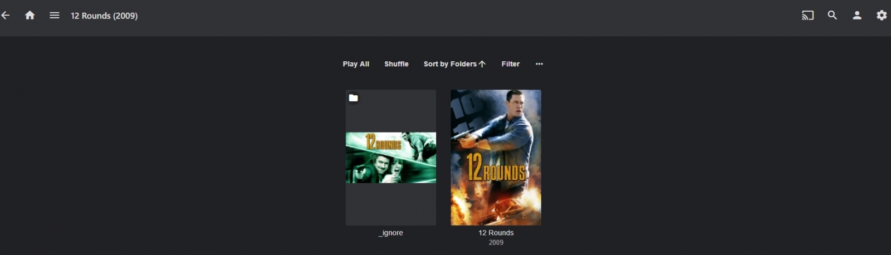The height and width of the screenshot is (255, 891).
Task: Click the _ignore folder name
Action: [390, 233]
